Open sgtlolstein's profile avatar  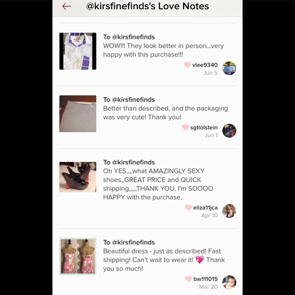click(229, 131)
